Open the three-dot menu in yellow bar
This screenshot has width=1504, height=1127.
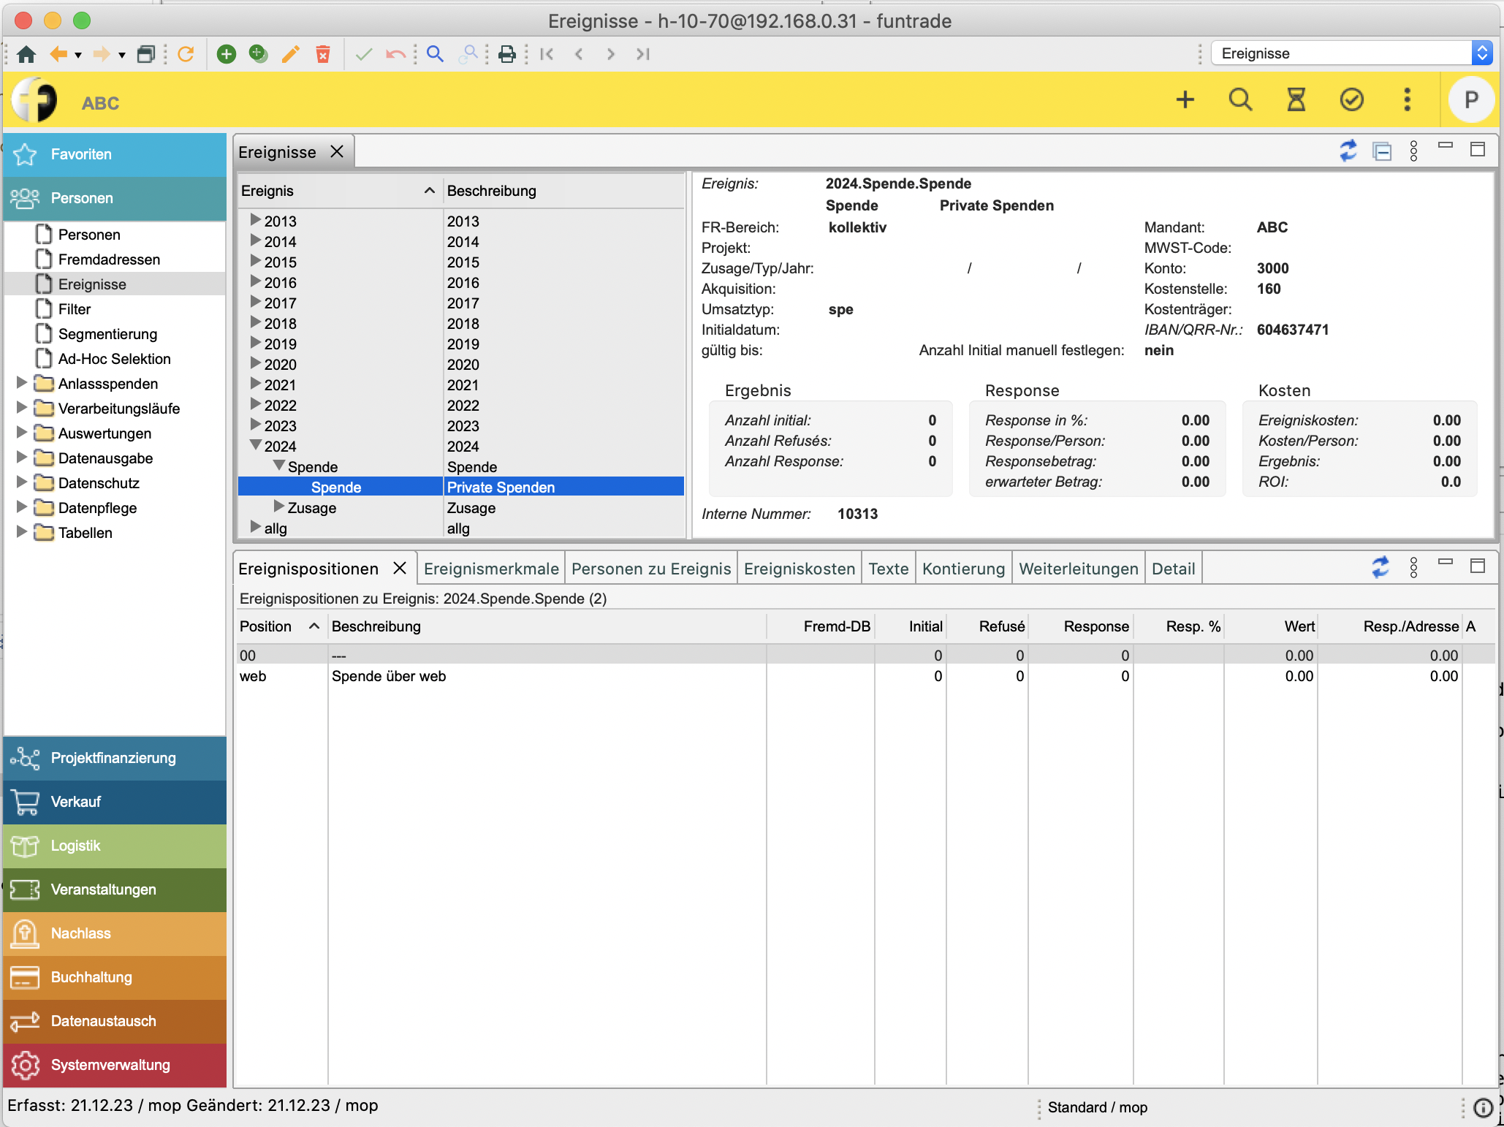1407,99
